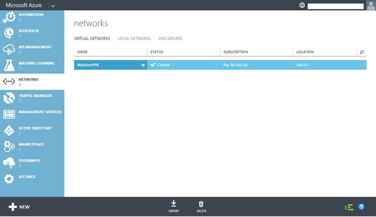
Task: Click the globe language icon
Action: tap(302, 5)
